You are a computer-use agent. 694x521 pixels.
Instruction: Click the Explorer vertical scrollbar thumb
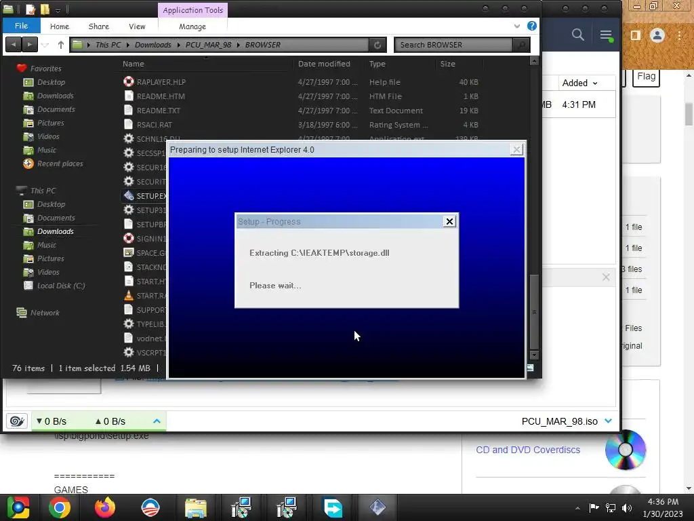(534, 311)
